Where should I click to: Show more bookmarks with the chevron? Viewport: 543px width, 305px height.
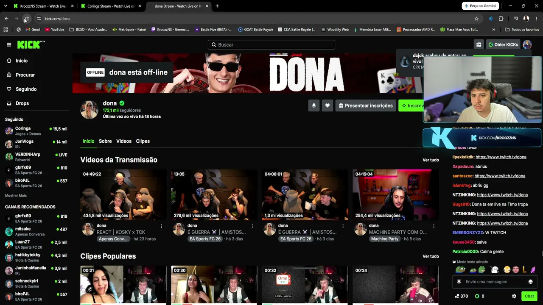(x=493, y=30)
